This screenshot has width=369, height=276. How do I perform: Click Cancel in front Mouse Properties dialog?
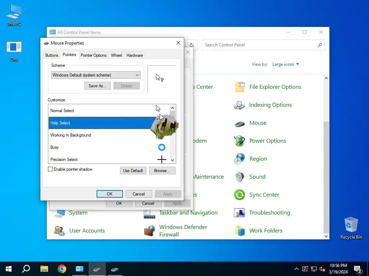coord(139,194)
